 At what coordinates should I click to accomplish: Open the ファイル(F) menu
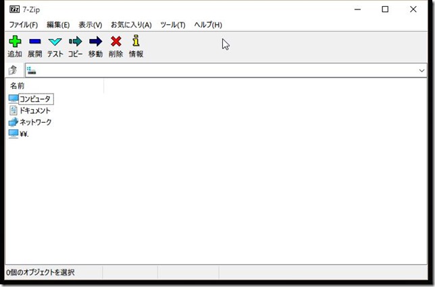coord(24,25)
